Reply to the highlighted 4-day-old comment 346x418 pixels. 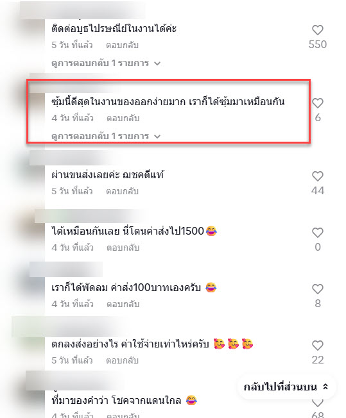(123, 118)
